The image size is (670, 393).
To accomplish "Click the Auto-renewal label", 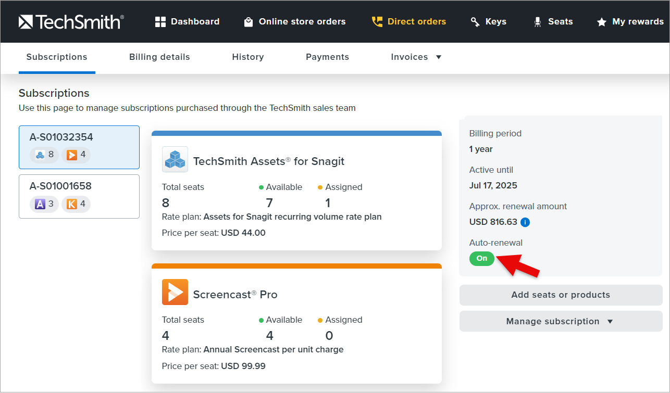I will point(496,243).
